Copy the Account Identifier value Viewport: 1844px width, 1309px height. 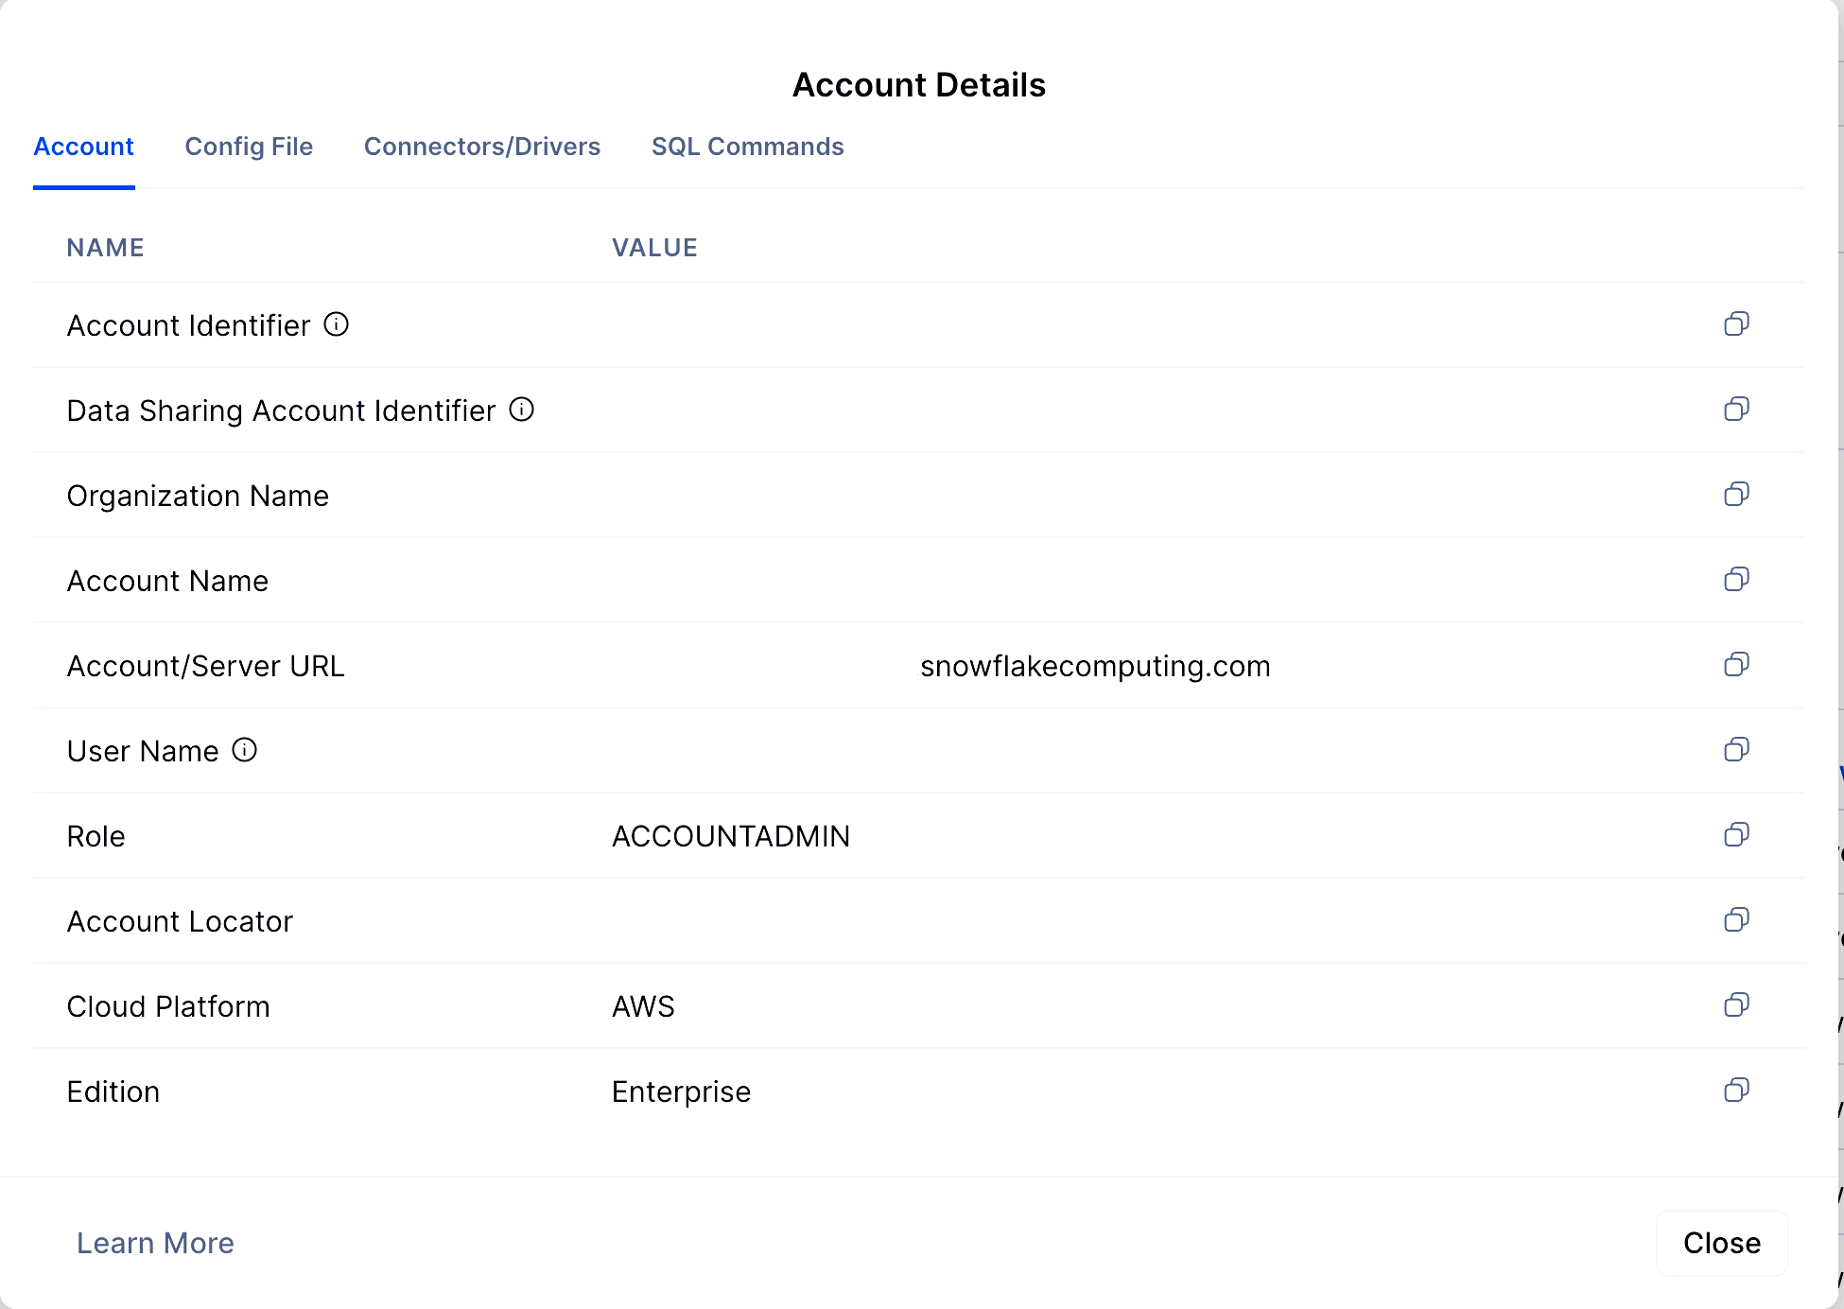[x=1736, y=324]
